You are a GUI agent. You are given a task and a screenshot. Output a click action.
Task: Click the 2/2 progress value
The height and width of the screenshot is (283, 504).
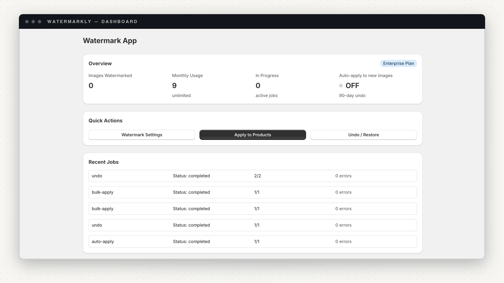click(258, 176)
